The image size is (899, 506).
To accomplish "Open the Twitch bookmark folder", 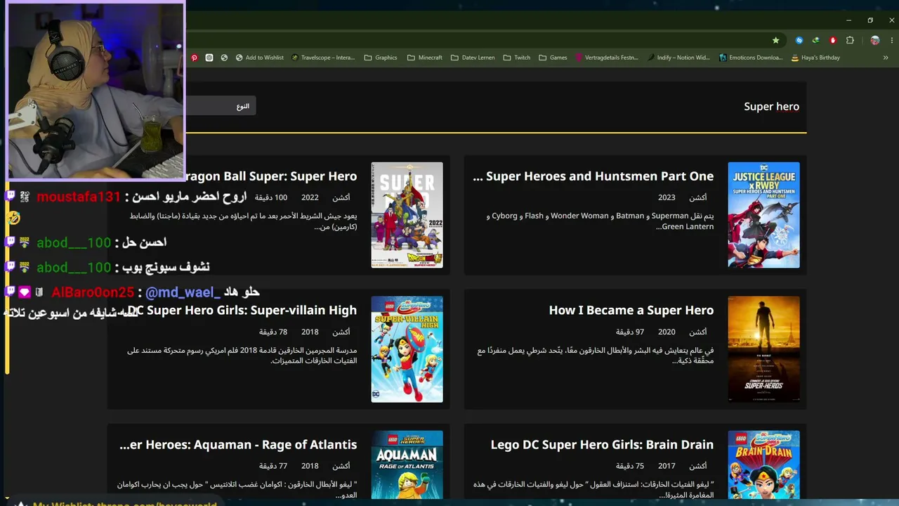I will 517,58.
